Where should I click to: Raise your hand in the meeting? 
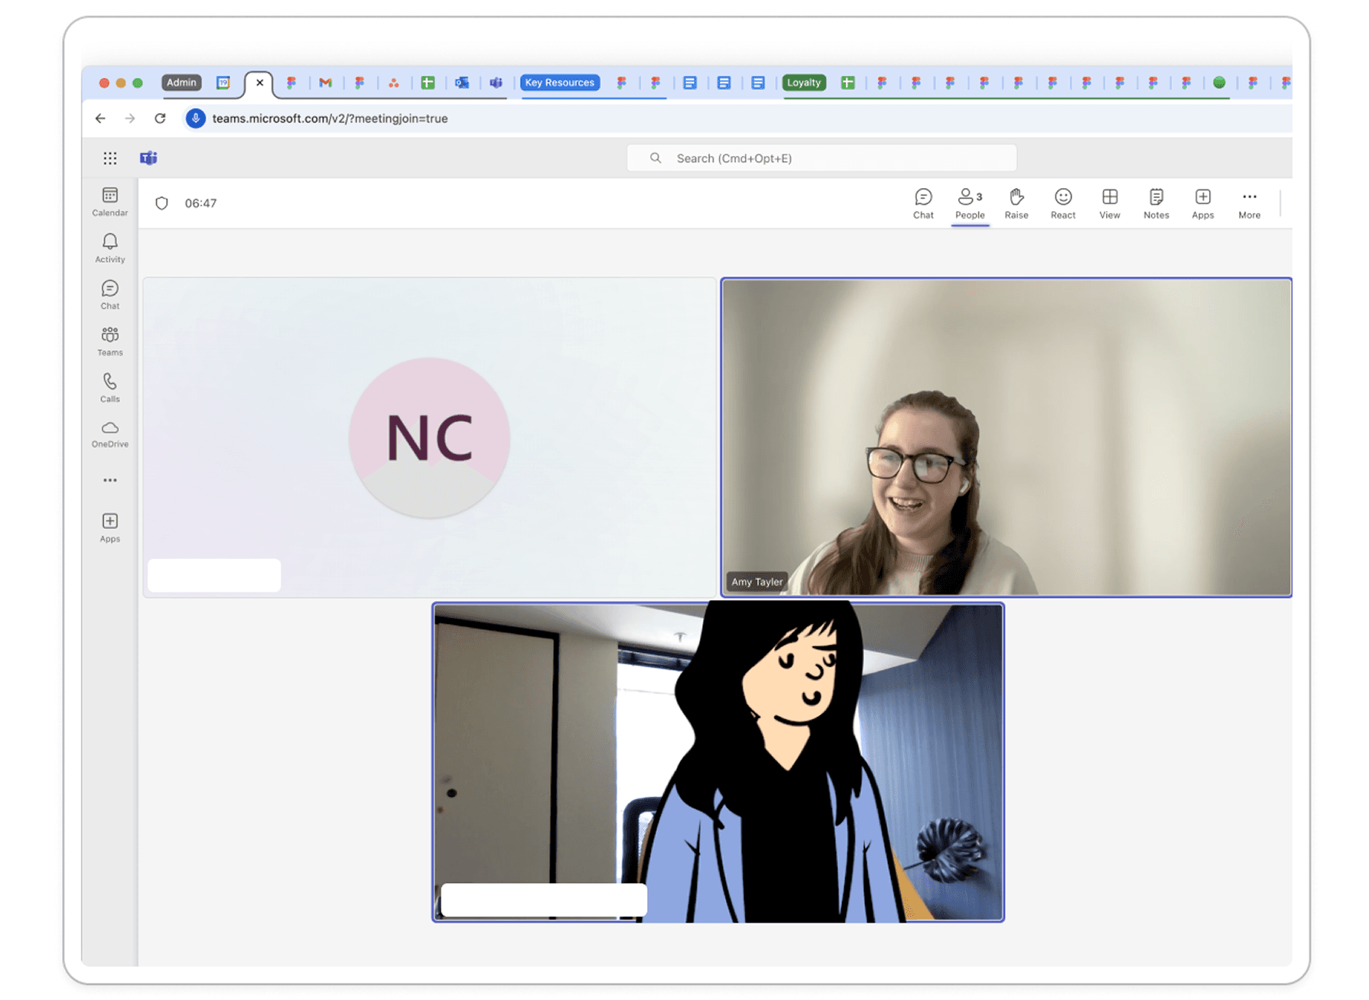[x=1016, y=204]
